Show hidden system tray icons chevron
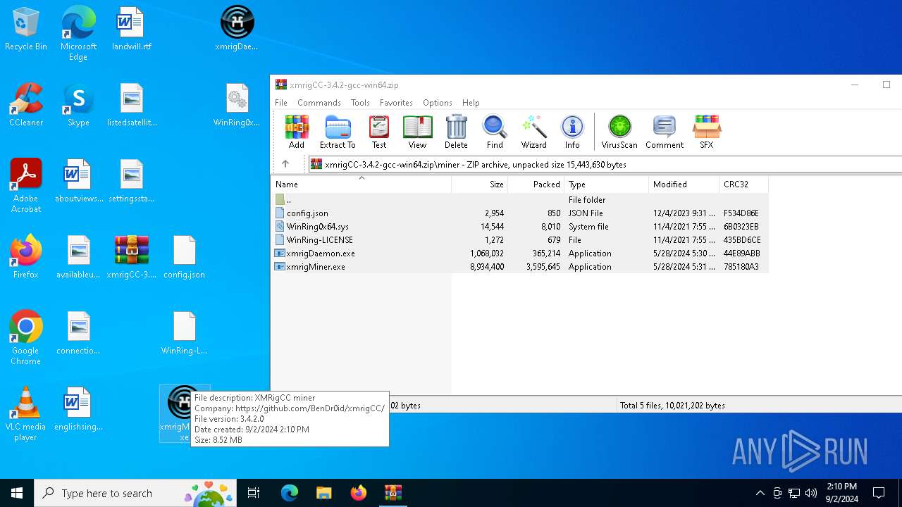902x507 pixels. 760,493
